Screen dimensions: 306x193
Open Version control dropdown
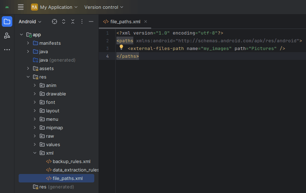104,7
